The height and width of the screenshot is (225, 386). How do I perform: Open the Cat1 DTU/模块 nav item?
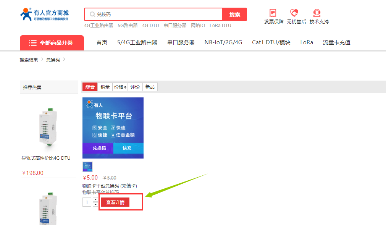tap(271, 42)
